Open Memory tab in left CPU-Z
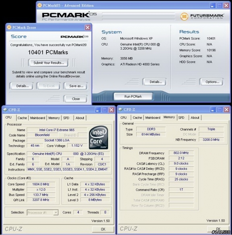Image resolution: width=232 pixels, height=235 pixels. click(x=54, y=118)
